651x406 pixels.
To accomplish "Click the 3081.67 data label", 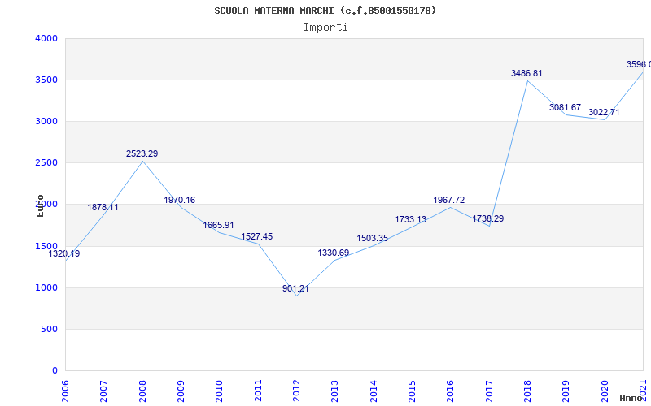I will pos(565,108).
